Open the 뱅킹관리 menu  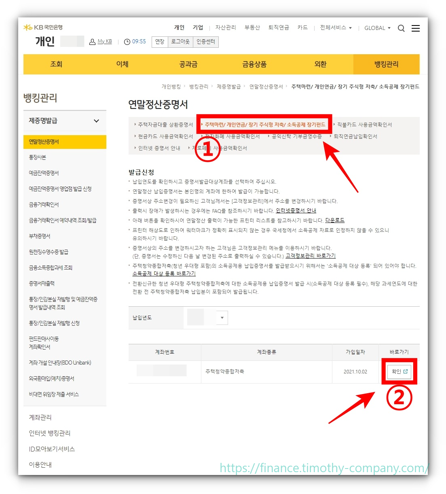point(386,64)
